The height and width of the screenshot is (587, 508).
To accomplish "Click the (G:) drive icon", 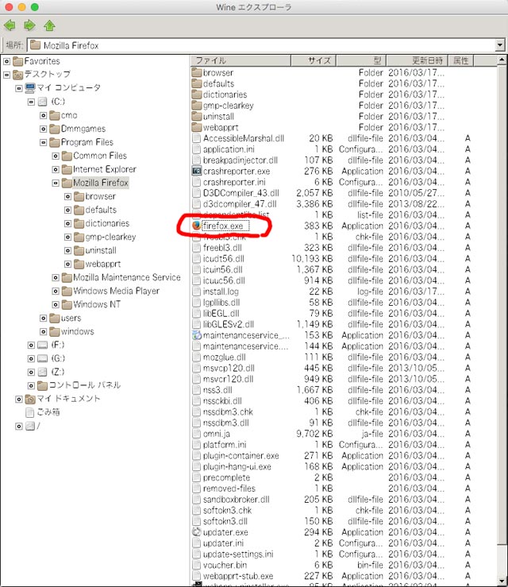I will tap(43, 358).
